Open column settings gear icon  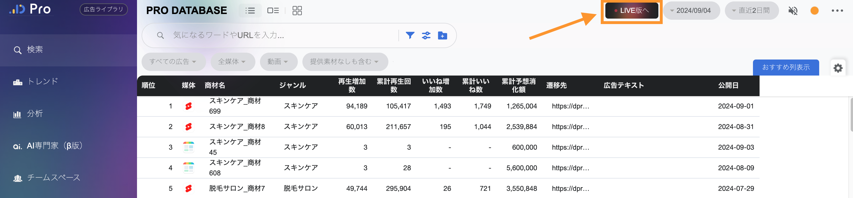838,68
